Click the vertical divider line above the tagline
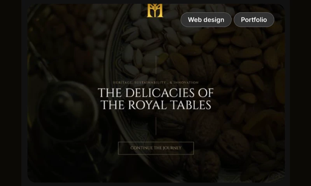The image size is (311, 186). (156, 65)
